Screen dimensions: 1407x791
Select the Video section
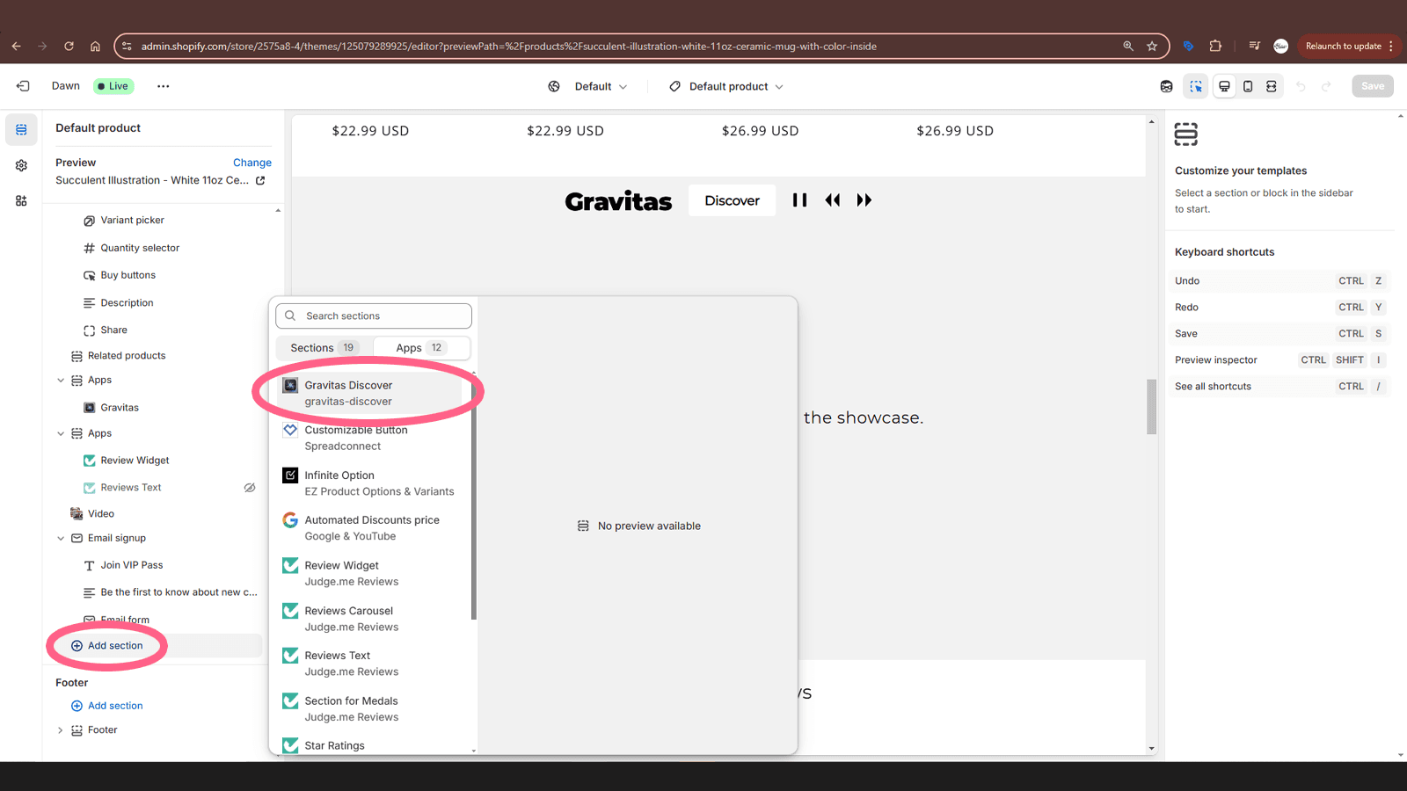point(101,514)
